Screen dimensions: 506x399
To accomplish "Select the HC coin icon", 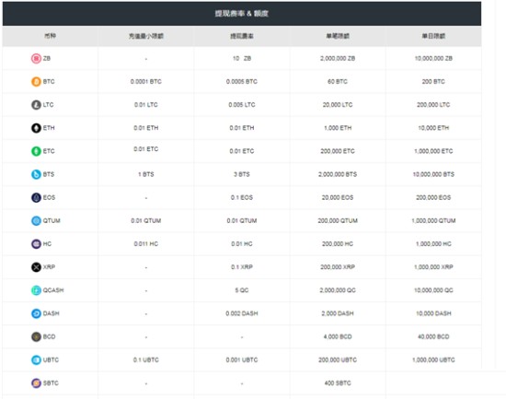I will [36, 244].
